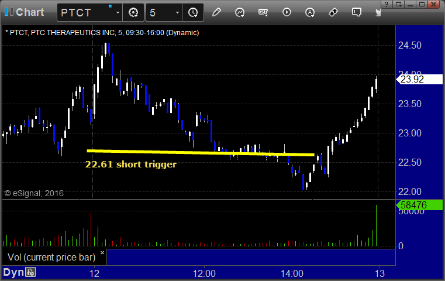Click the window options dropdown button in title bar
This screenshot has height=281, width=445.
pos(399,4)
